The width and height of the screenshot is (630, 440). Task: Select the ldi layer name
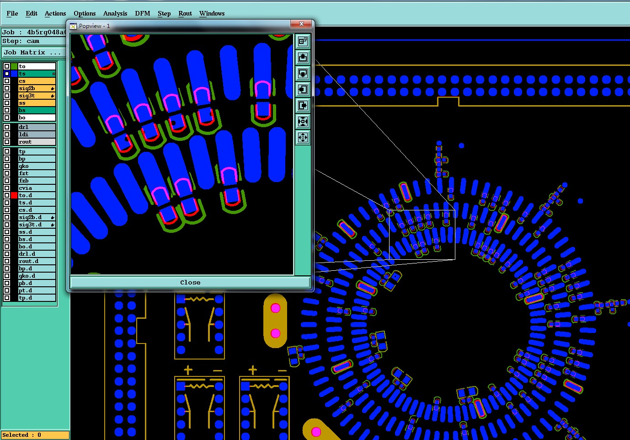pos(37,134)
